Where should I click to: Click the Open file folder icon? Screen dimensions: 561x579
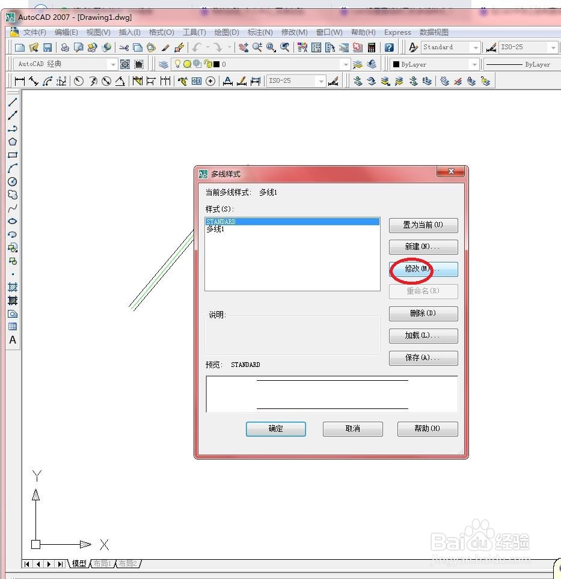34,47
